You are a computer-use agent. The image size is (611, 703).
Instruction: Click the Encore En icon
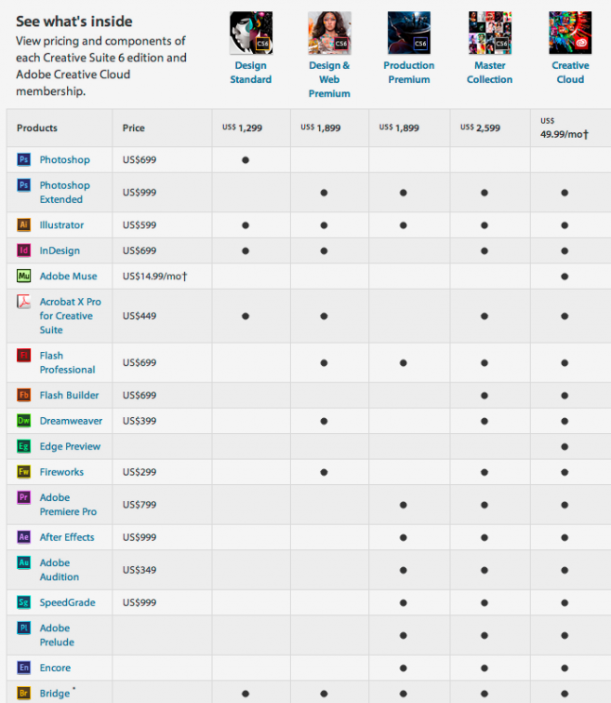pos(24,667)
